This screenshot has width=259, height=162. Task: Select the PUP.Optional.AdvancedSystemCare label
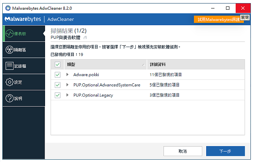pyautogui.click(x=107, y=85)
